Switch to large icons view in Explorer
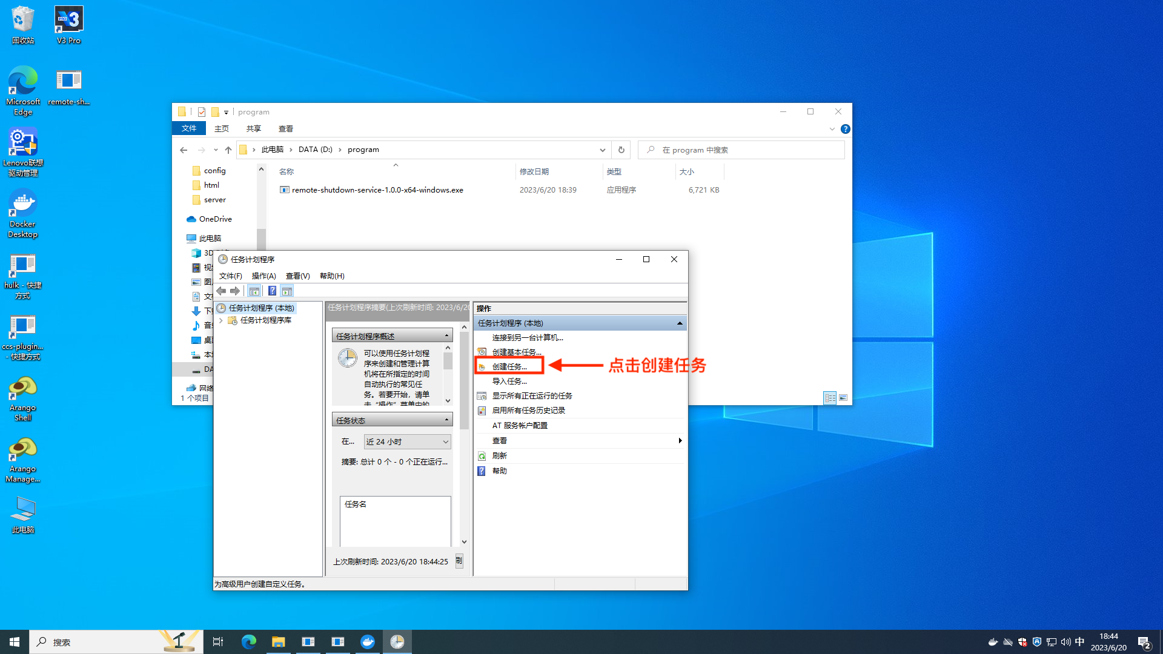The image size is (1163, 654). coord(843,398)
